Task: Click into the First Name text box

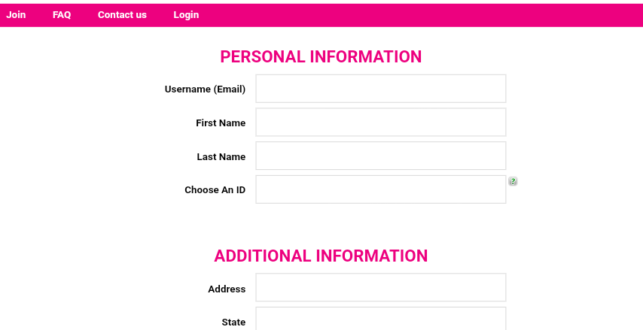Action: pos(380,123)
